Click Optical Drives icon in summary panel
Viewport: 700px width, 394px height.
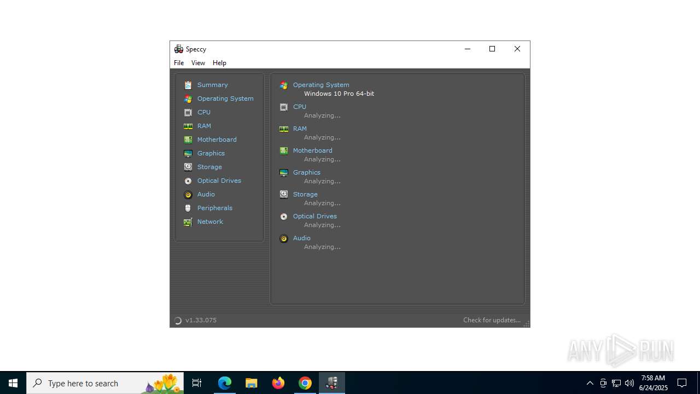coord(284,216)
